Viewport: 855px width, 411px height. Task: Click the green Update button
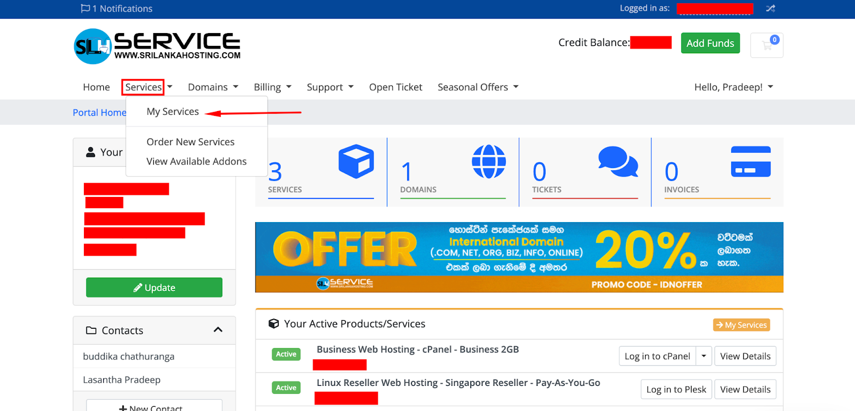(154, 287)
